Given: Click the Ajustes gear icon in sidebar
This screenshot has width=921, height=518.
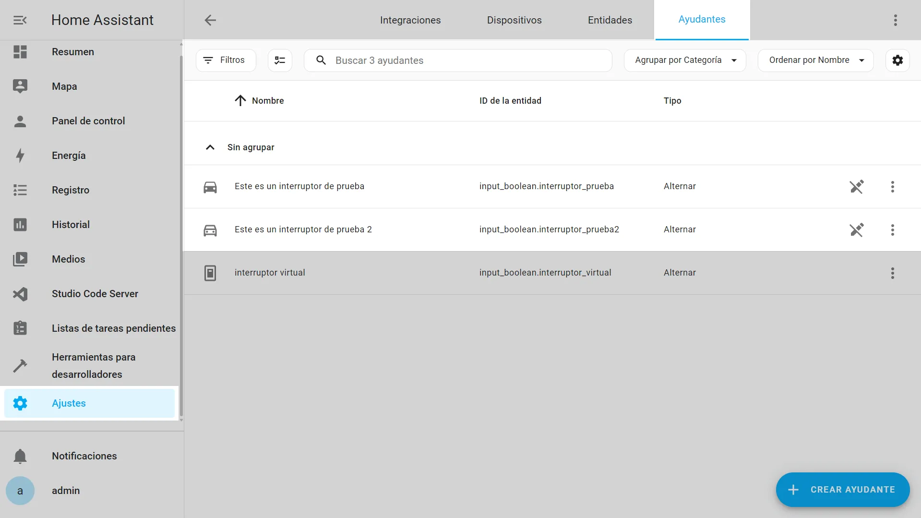Looking at the screenshot, I should pyautogui.click(x=20, y=403).
